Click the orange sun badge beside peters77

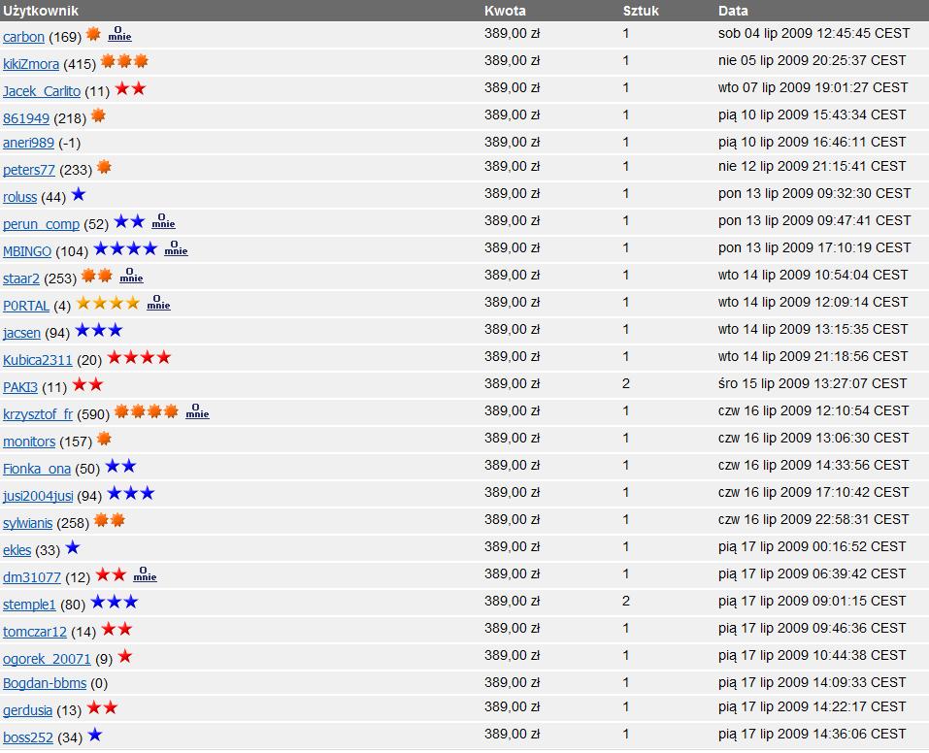pos(104,168)
